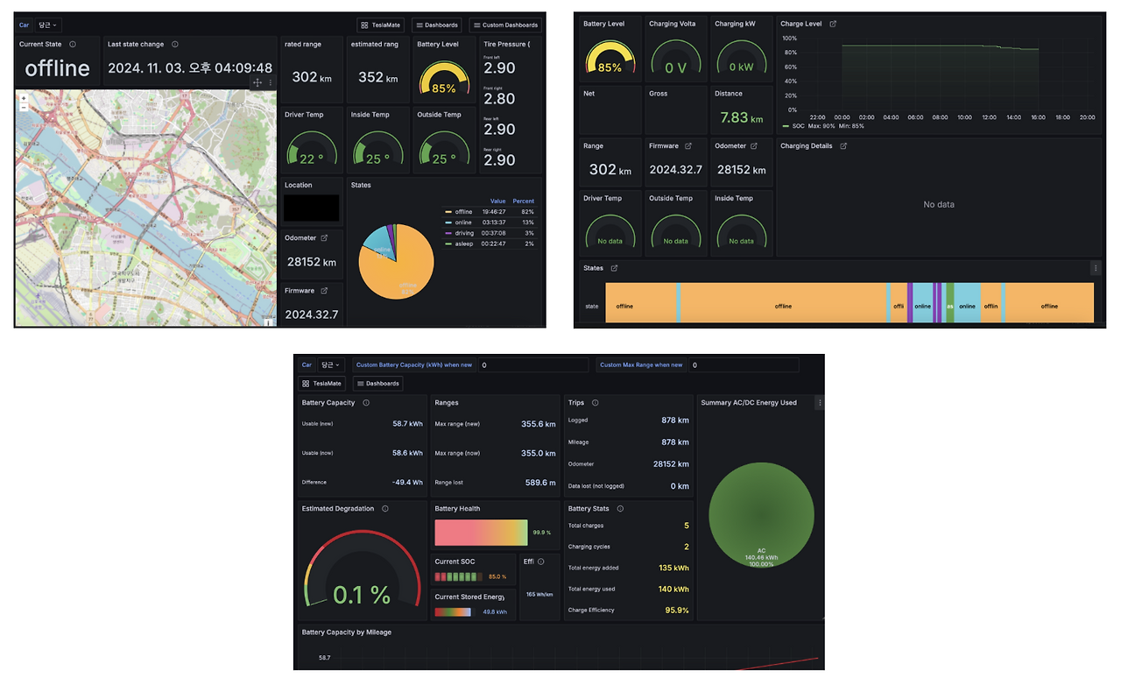Open link icon beside Charging Details title
1121x692 pixels.
point(843,146)
